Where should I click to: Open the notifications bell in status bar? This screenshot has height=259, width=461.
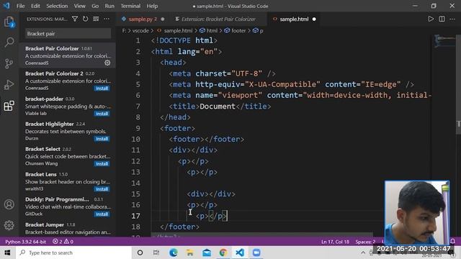click(x=453, y=242)
